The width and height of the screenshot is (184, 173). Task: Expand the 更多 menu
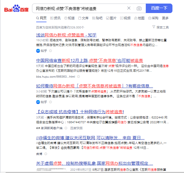coord(165,18)
